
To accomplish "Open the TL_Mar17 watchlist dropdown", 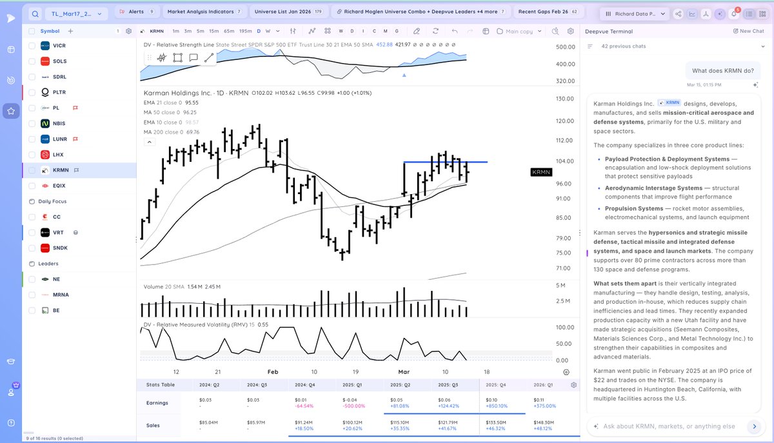I will click(76, 14).
